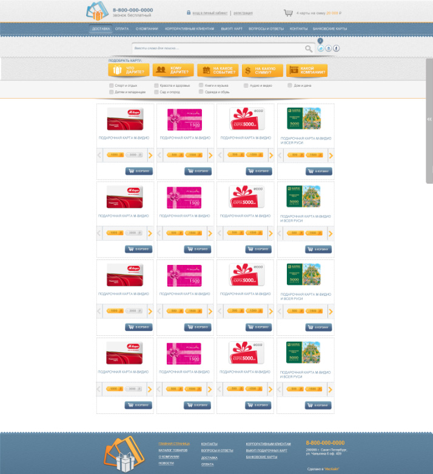The image size is (433, 474).
Task: Check the 'Красота и здоровье' checkbox
Action: [x=156, y=85]
